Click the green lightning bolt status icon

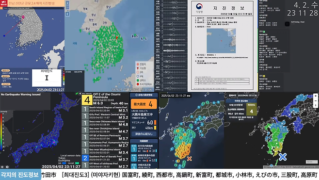click(x=77, y=94)
